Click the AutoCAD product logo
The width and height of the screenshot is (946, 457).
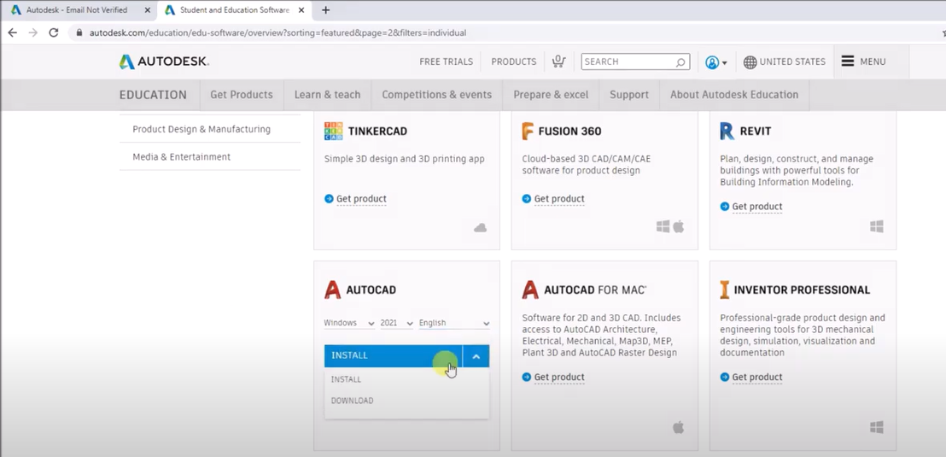coord(332,290)
